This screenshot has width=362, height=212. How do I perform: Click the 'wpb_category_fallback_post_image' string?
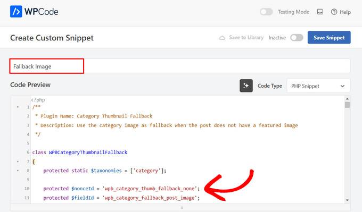150,198
